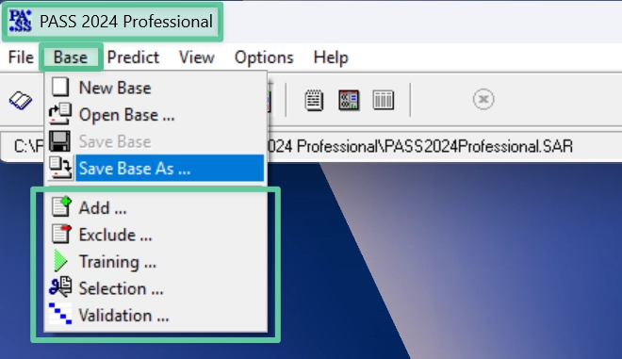This screenshot has height=359, width=622.
Task: Start Training... from Base menu
Action: coord(155,262)
